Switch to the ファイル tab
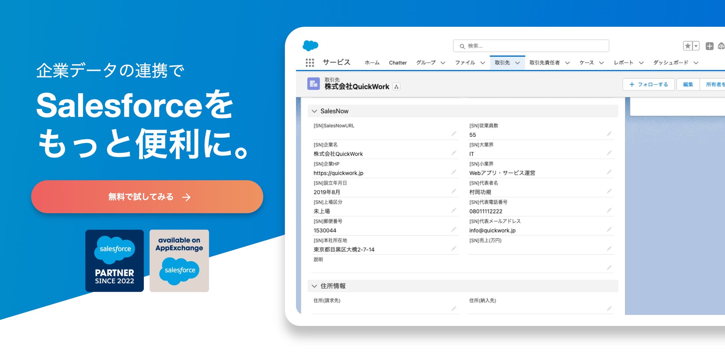725x361 pixels. pos(465,63)
